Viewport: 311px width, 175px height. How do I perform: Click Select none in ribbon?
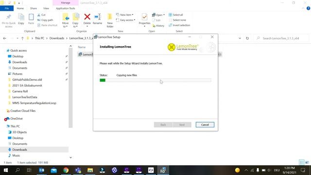click(x=177, y=20)
